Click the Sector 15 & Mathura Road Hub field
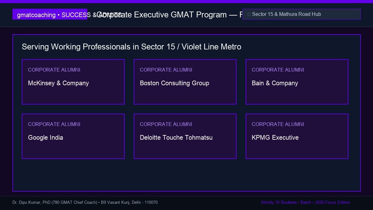This screenshot has height=210, width=373. [x=302, y=14]
